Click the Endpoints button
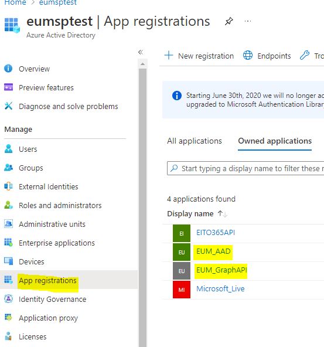 point(267,56)
